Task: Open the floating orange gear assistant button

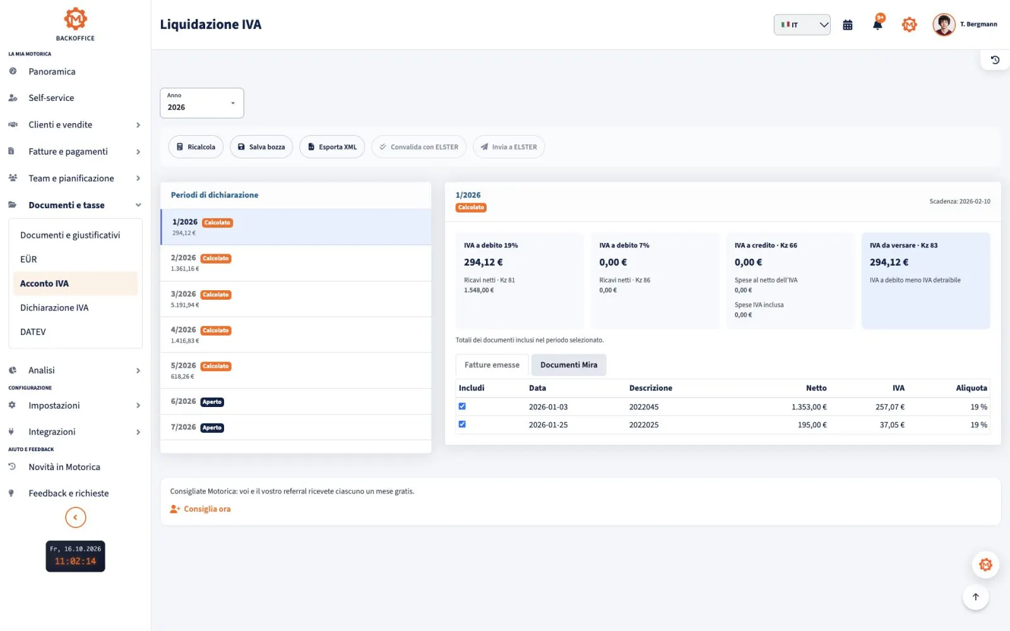Action: click(x=985, y=565)
